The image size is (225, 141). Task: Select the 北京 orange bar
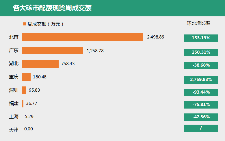82,37
